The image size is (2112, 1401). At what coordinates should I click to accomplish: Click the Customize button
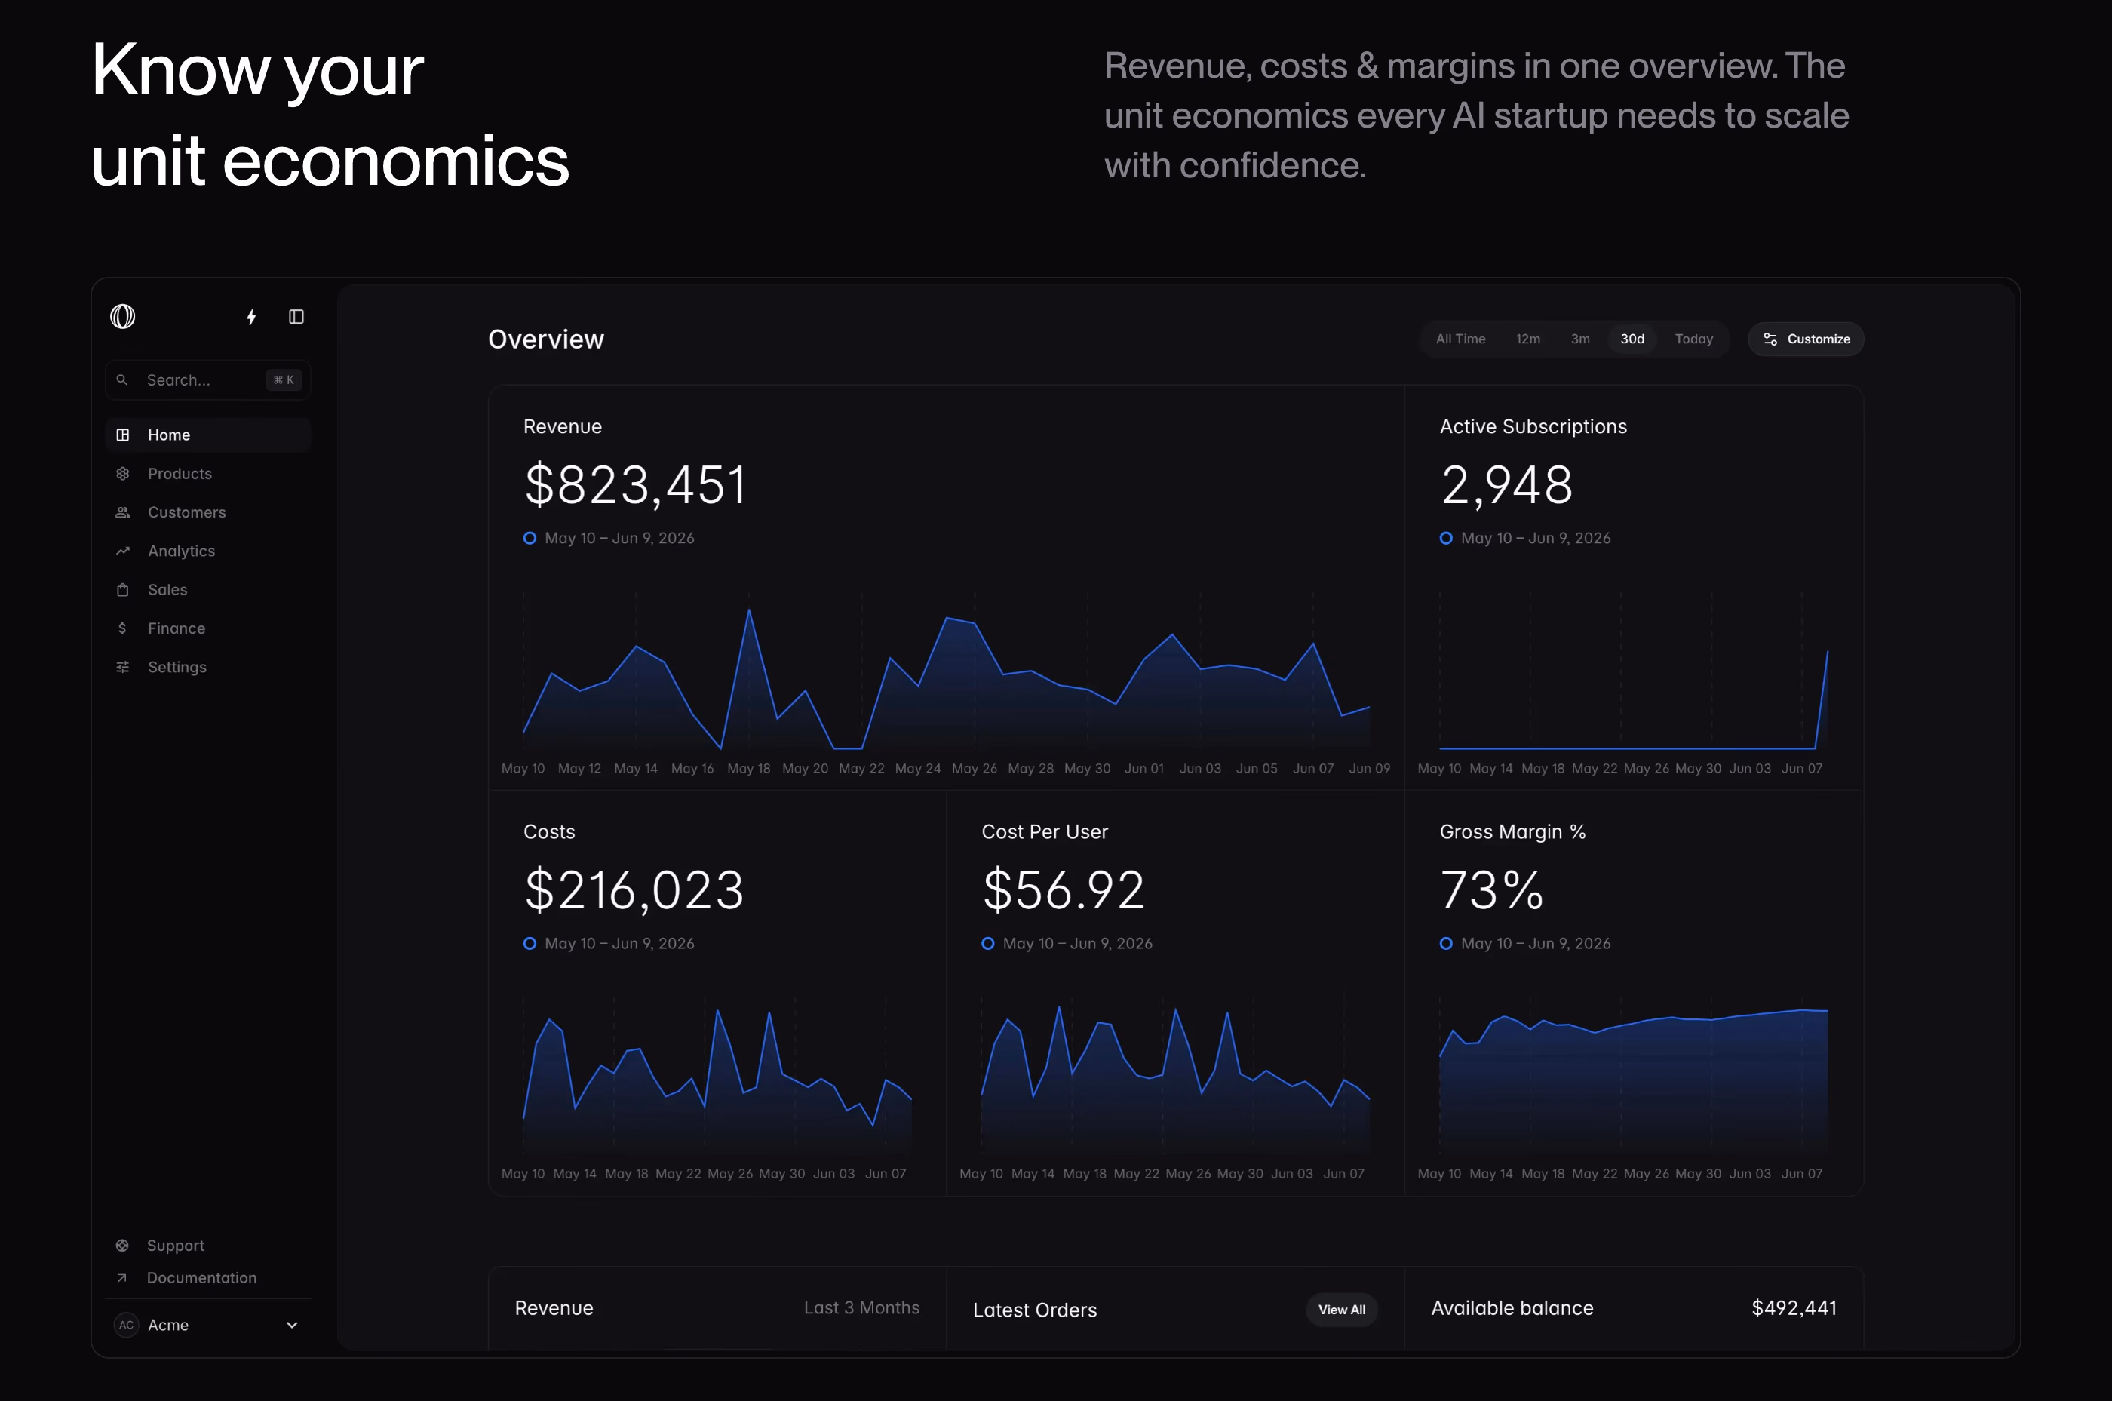(x=1806, y=339)
